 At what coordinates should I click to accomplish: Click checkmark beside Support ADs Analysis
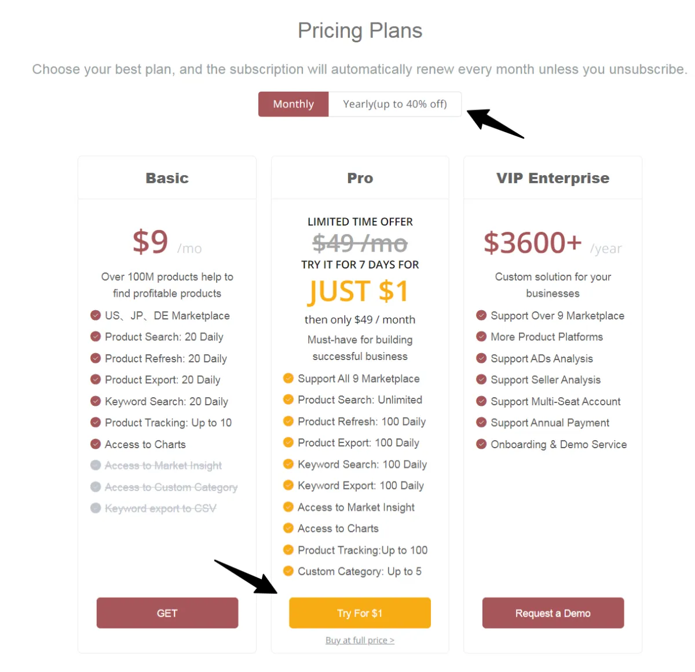point(481,358)
